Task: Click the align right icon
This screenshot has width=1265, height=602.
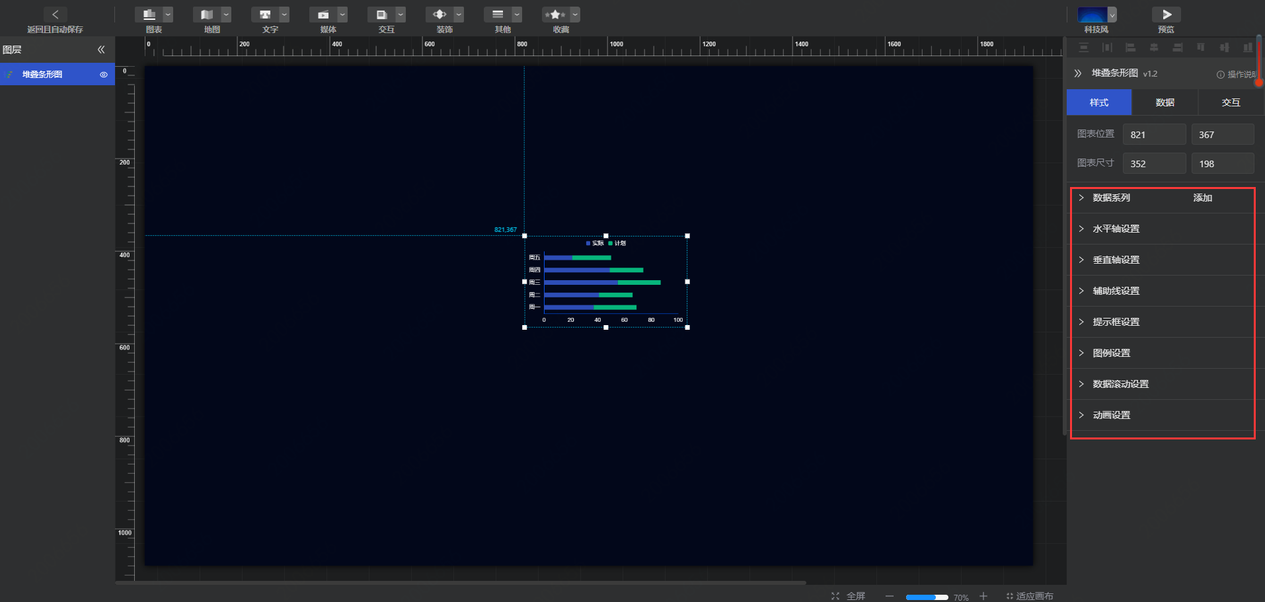Action: (1177, 48)
